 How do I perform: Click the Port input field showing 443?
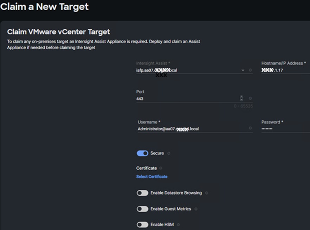186,99
